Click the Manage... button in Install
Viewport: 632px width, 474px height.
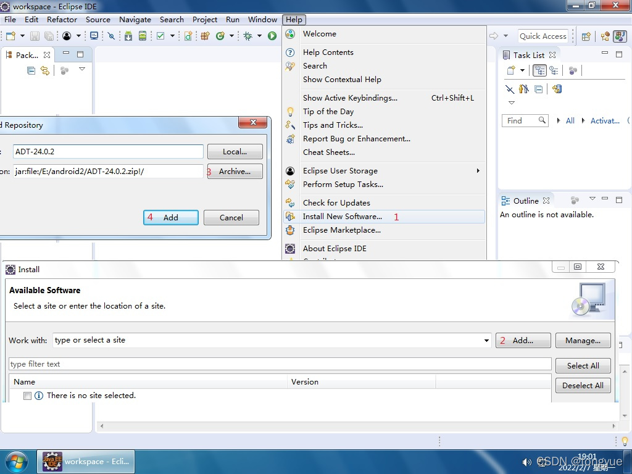click(x=583, y=341)
